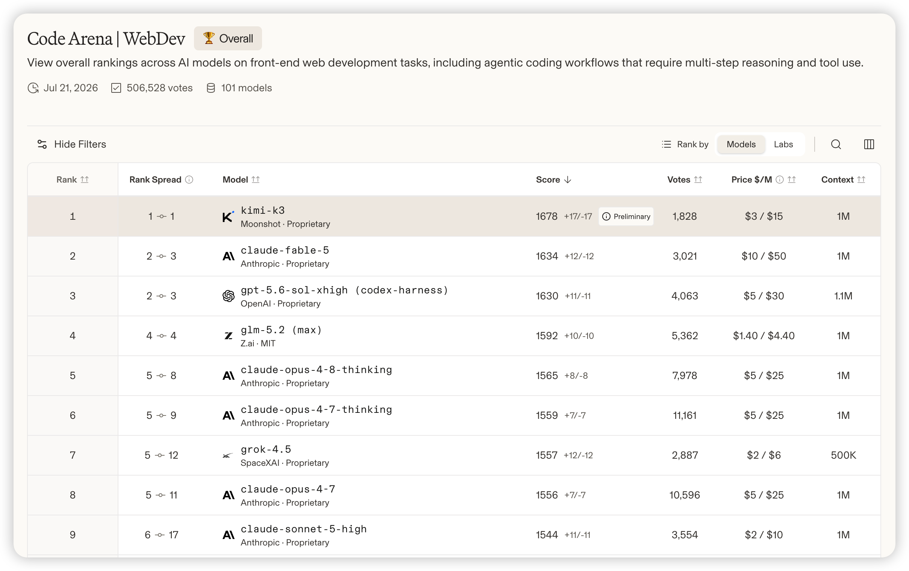Click the SpaceXAI · Proprietary label

(x=285, y=463)
